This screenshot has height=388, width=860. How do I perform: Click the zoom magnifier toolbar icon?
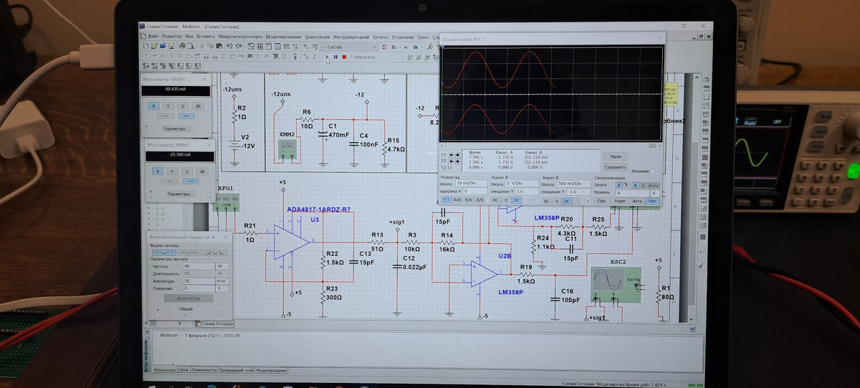click(430, 46)
